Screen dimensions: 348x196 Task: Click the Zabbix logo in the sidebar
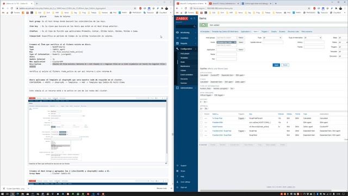point(182,19)
